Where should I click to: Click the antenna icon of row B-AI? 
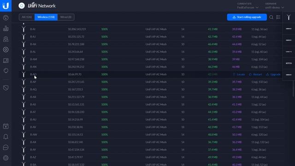point(24,29)
